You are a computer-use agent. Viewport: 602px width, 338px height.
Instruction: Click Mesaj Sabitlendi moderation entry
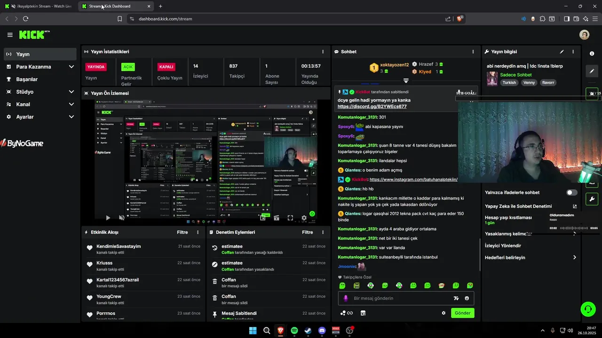(x=239, y=313)
